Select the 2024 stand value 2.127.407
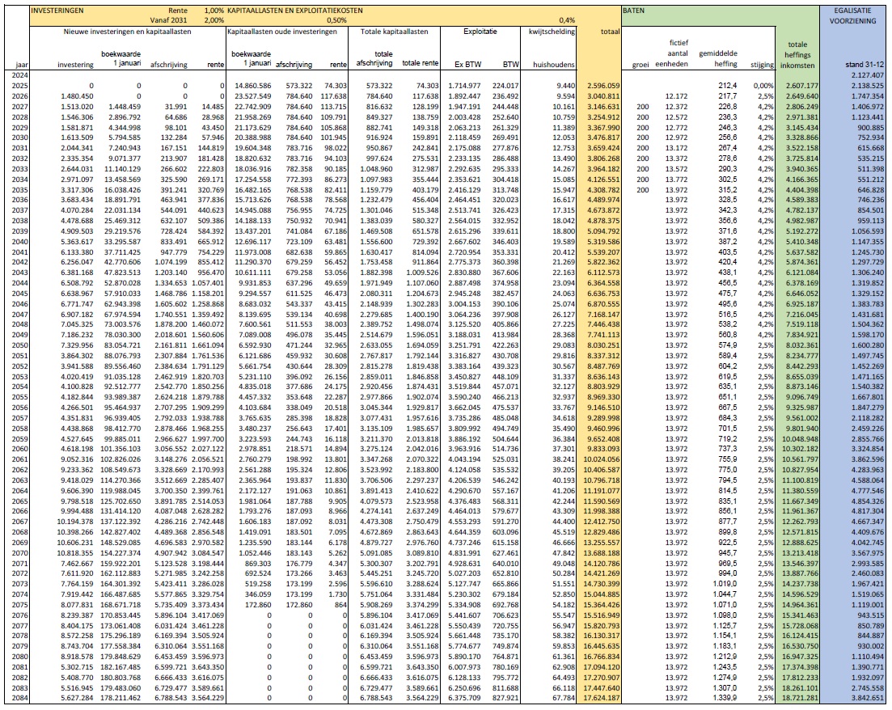The height and width of the screenshot is (710, 892). 868,75
